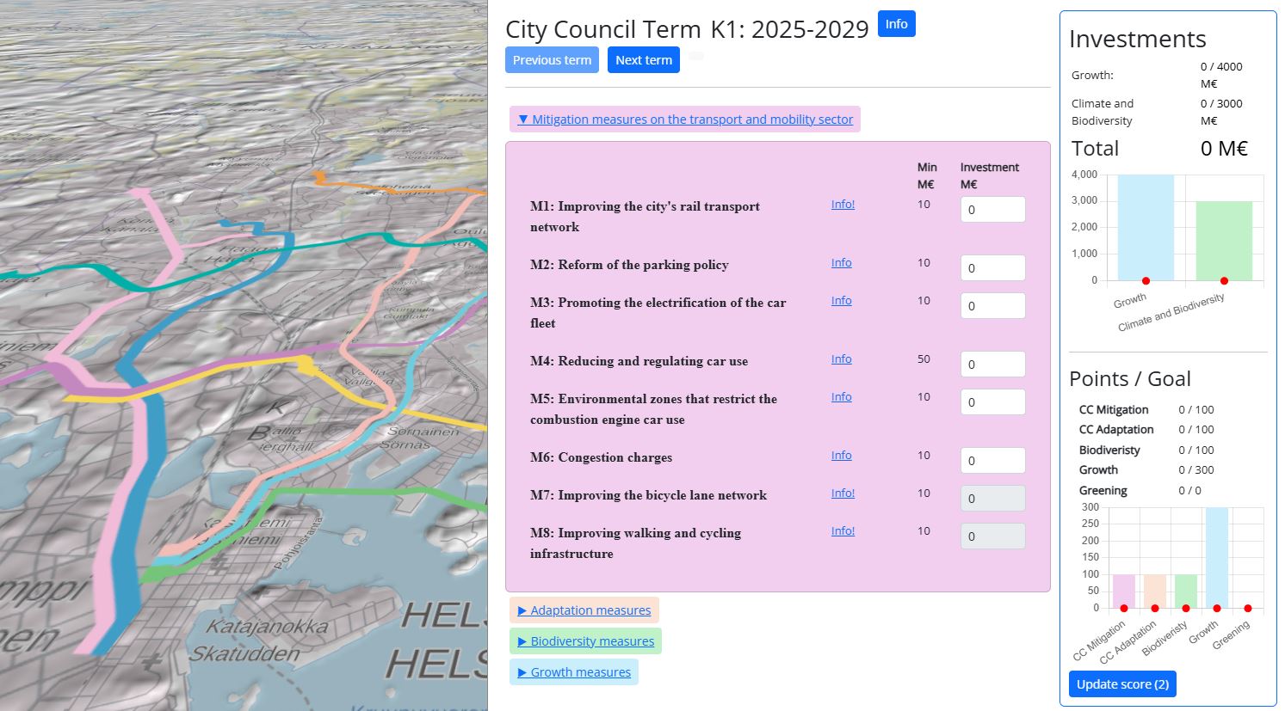Expand the Growth measures section
The image size is (1285, 711).
point(574,672)
